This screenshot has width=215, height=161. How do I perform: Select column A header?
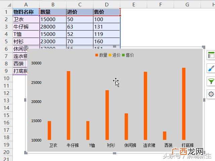26,5
